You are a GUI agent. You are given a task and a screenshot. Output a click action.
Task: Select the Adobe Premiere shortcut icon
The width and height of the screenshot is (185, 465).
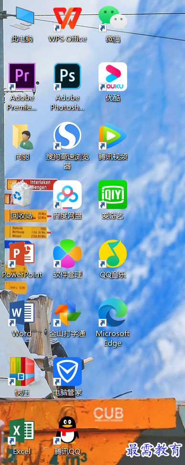[x=22, y=76]
